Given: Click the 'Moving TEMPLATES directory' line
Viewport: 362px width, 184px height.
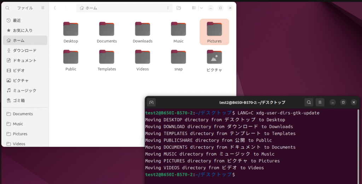Looking at the screenshot, I should 220,133.
